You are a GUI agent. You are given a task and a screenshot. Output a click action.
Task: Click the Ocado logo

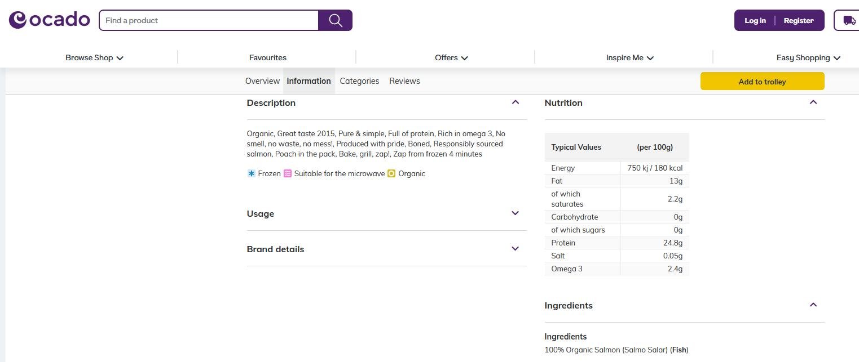click(x=49, y=20)
